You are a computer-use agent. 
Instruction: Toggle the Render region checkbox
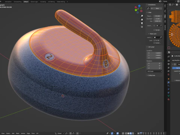(154, 30)
